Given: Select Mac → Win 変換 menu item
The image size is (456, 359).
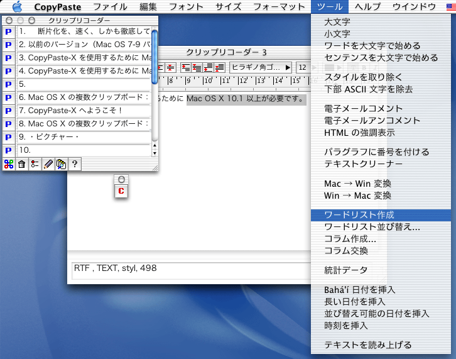Looking at the screenshot, I should (381, 184).
